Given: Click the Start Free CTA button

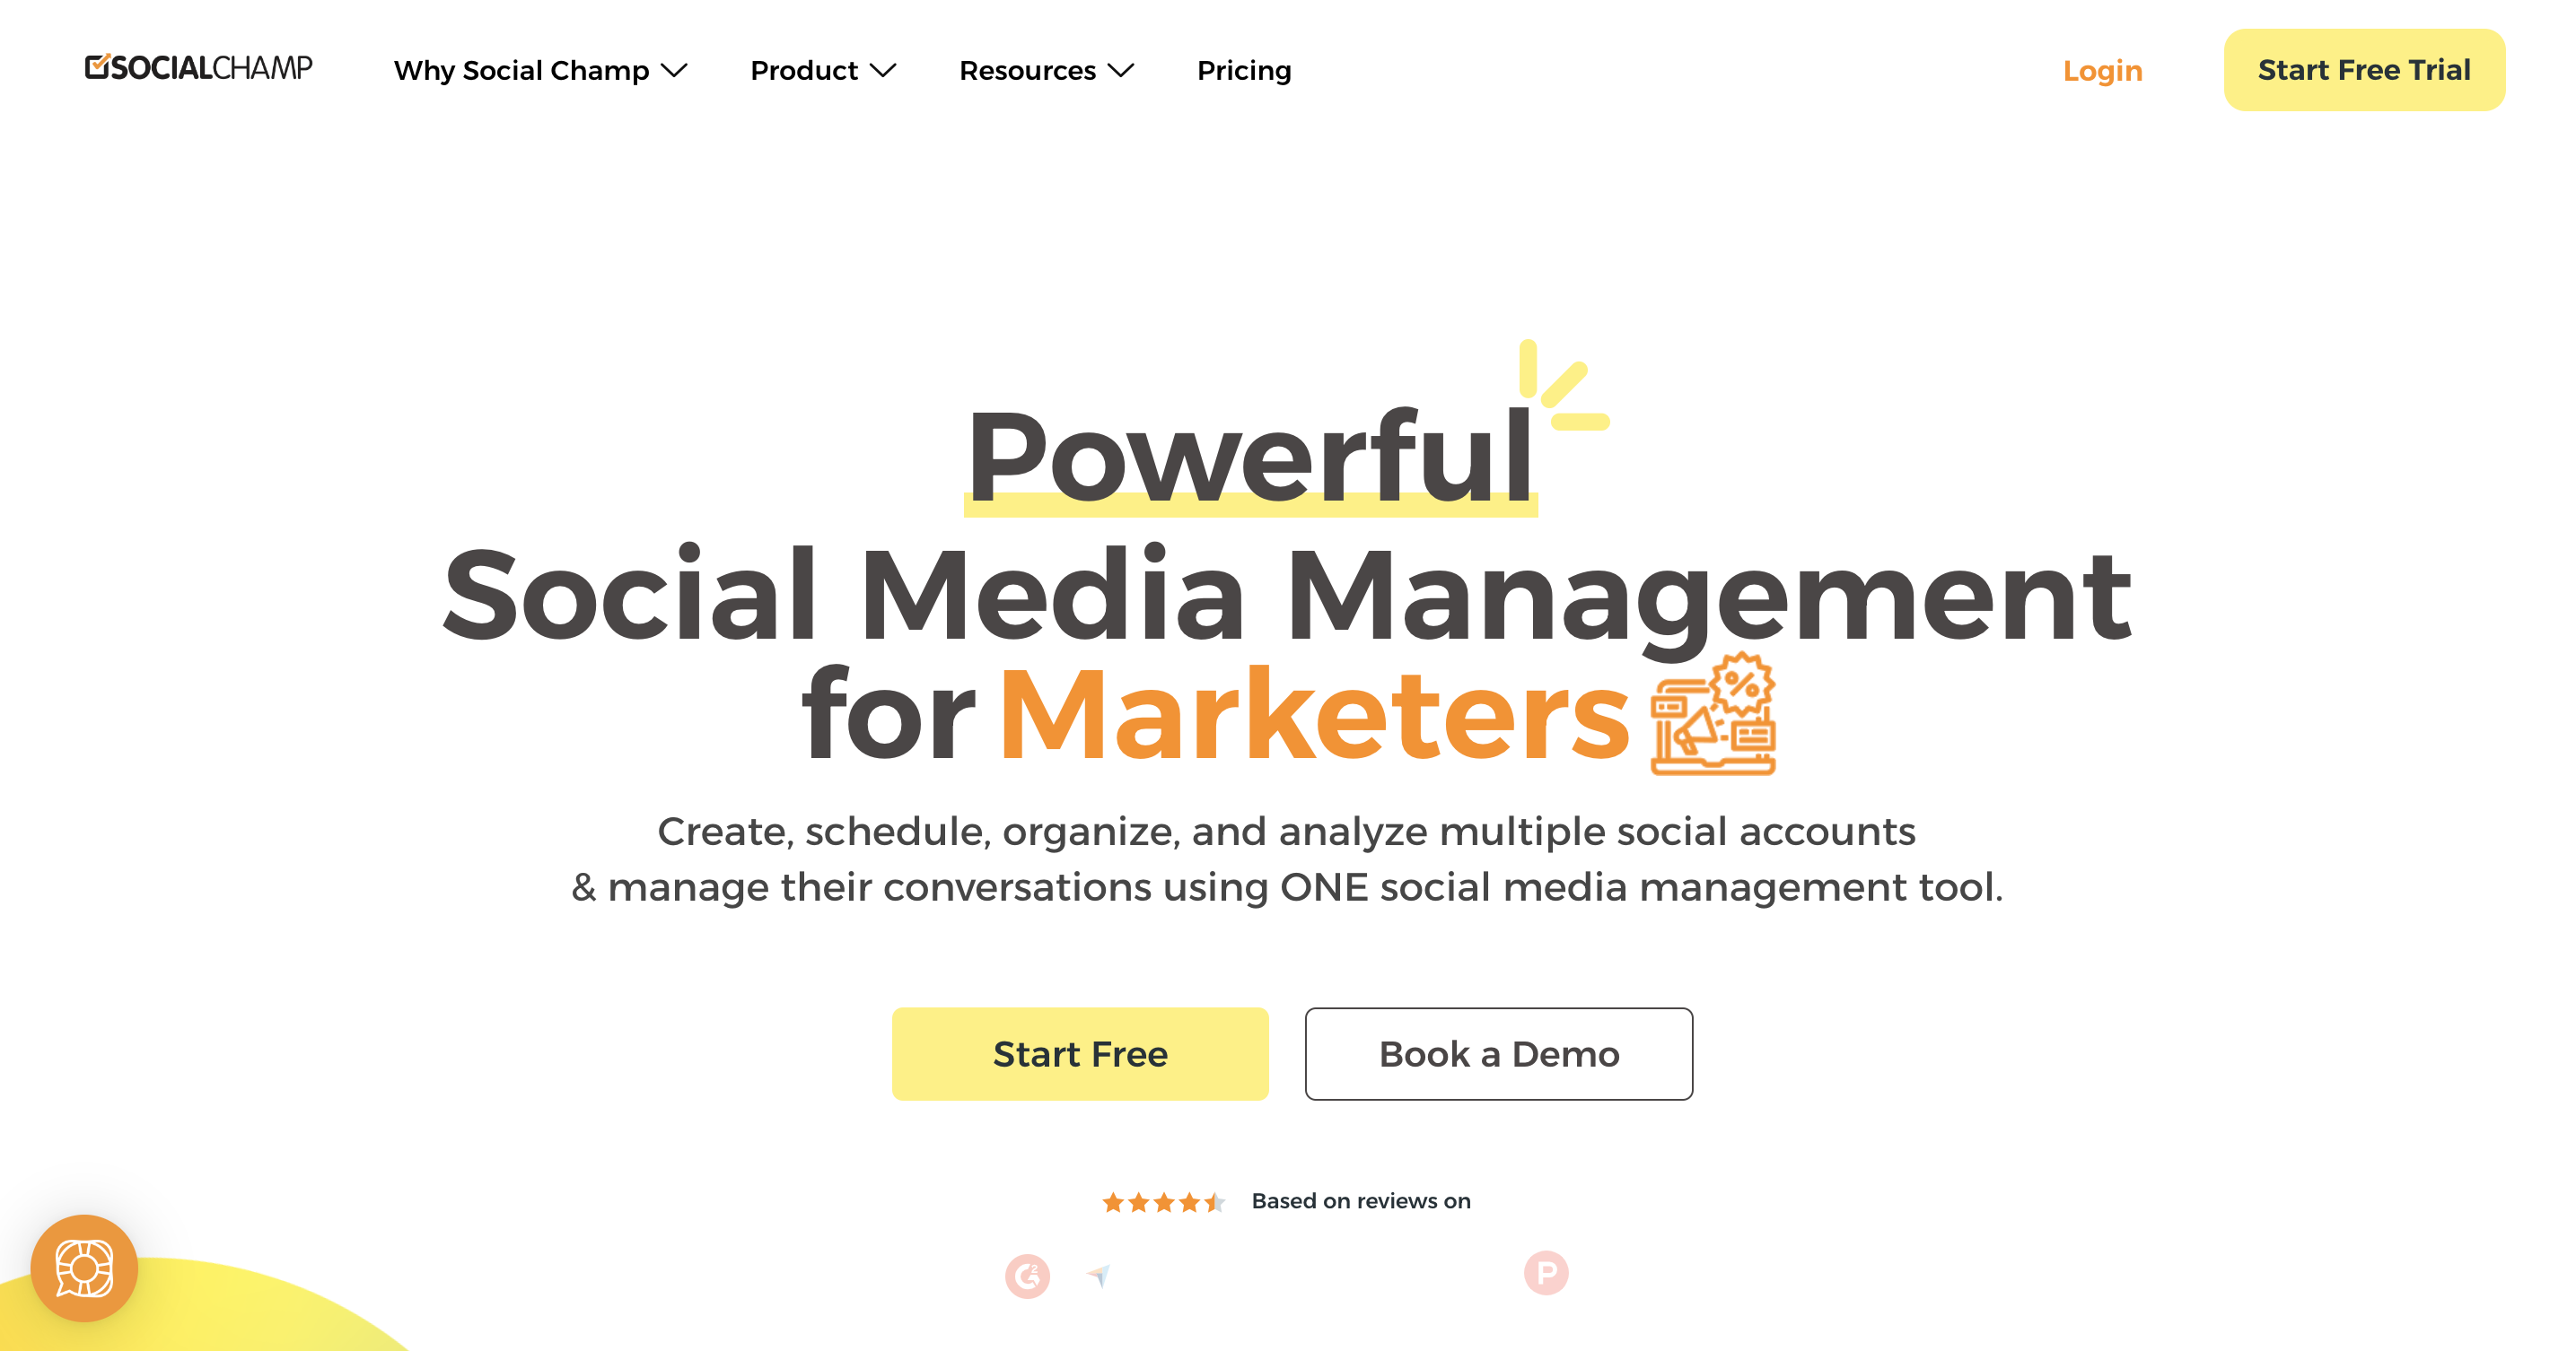Looking at the screenshot, I should click(1080, 1053).
